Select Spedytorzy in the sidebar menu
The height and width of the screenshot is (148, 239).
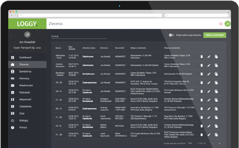25,71
